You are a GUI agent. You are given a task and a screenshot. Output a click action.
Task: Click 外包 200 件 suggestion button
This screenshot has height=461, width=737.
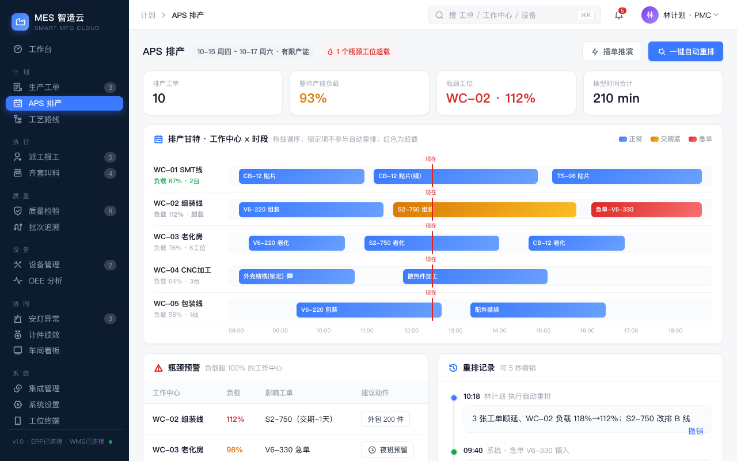(x=385, y=419)
